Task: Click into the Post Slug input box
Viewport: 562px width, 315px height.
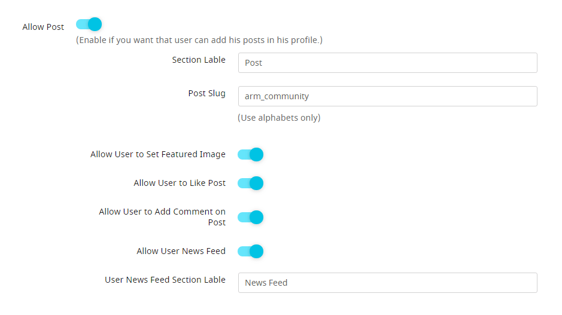Action: (x=387, y=96)
